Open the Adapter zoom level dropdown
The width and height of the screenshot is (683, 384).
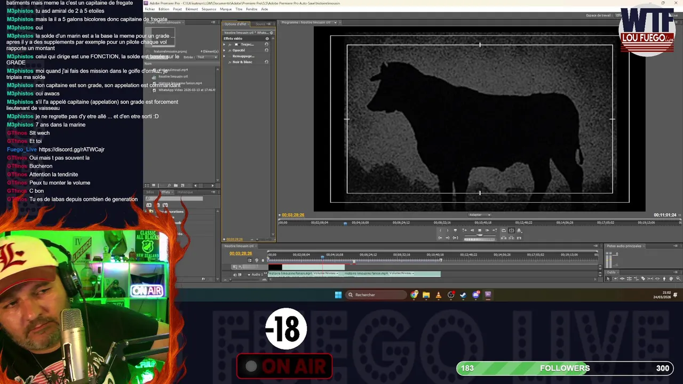click(x=480, y=215)
